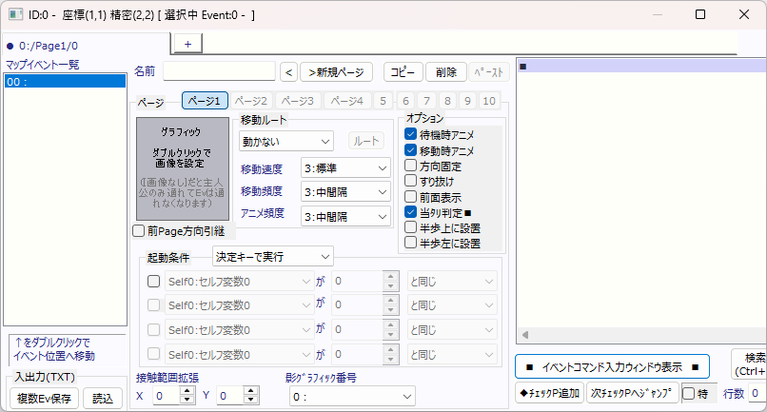The height and width of the screenshot is (412, 767).
Task: Enable the 半歩上に設置 checkbox
Action: [x=410, y=227]
